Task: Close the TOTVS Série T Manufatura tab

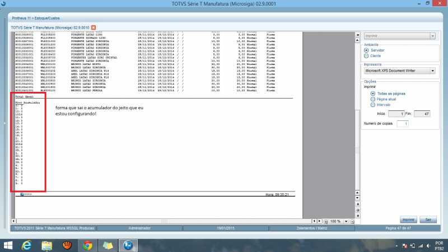Action: (94, 27)
